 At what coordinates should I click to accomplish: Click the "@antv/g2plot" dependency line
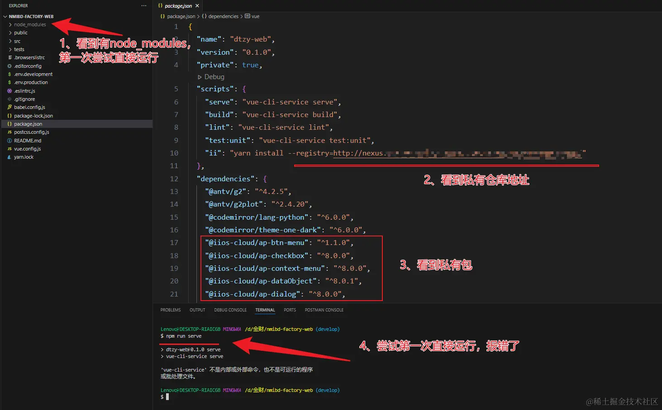[258, 204]
